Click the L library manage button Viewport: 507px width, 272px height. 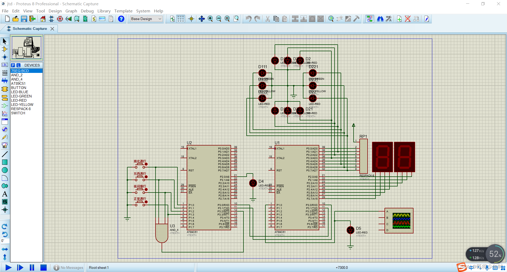click(18, 65)
